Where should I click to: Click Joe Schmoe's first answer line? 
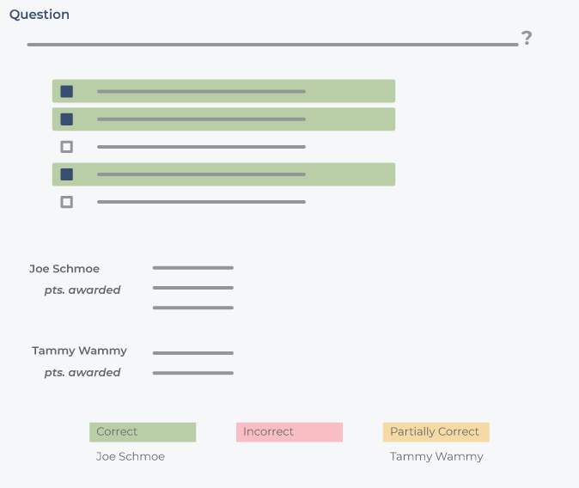tap(193, 268)
